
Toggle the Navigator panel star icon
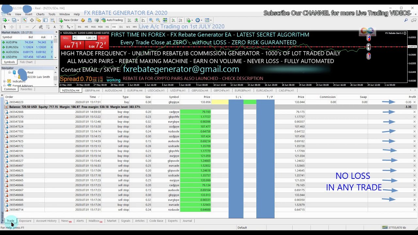[39, 20]
